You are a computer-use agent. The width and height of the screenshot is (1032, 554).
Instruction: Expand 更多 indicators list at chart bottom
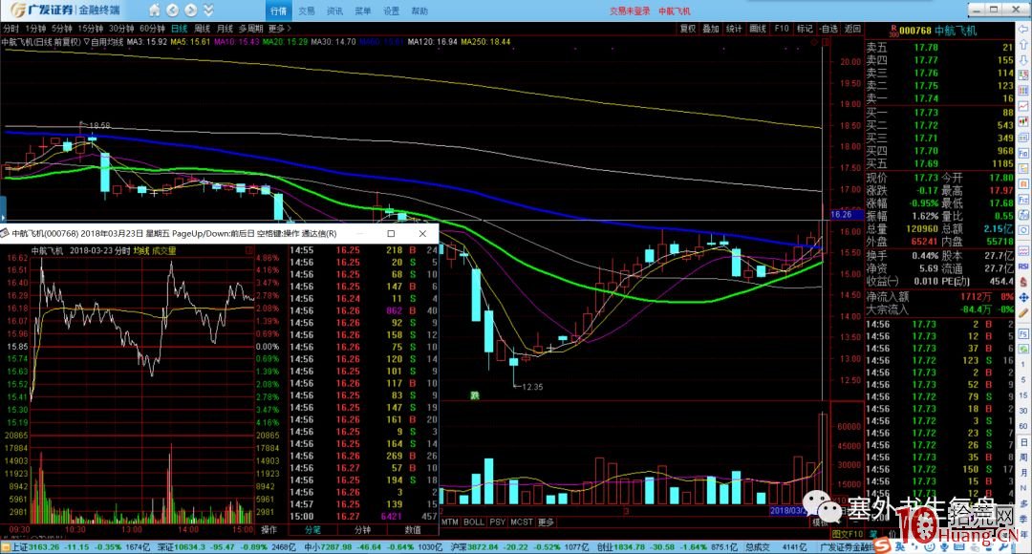[547, 522]
